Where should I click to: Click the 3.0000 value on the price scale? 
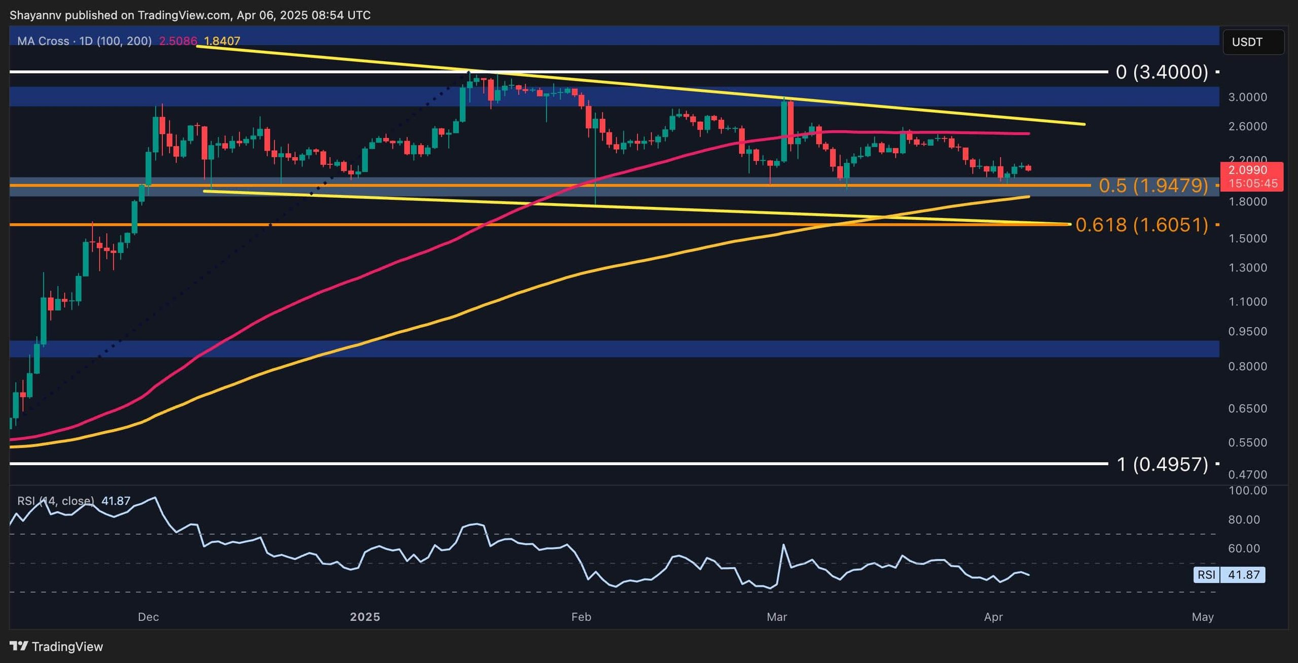(1248, 97)
